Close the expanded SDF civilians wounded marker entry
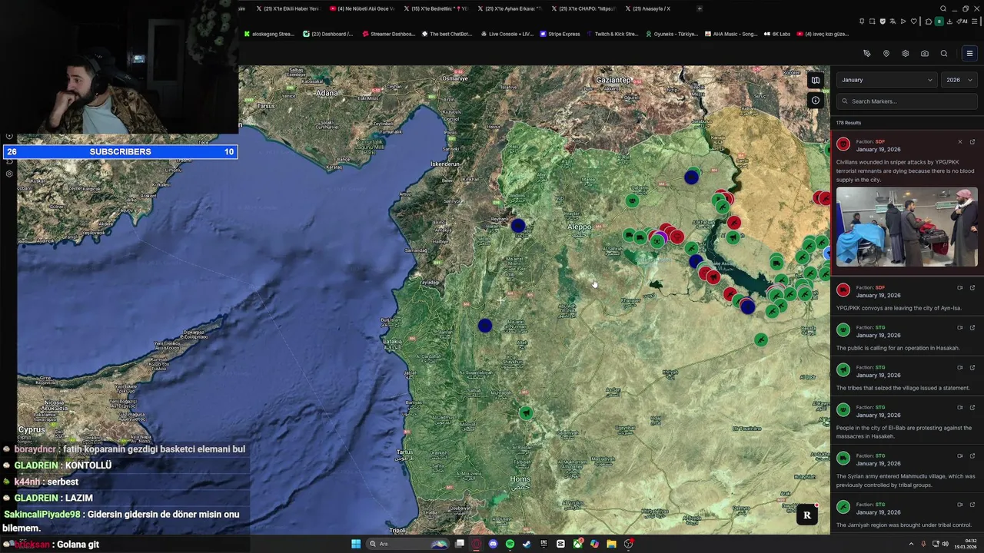Screen dimensions: 984x553 tap(959, 142)
